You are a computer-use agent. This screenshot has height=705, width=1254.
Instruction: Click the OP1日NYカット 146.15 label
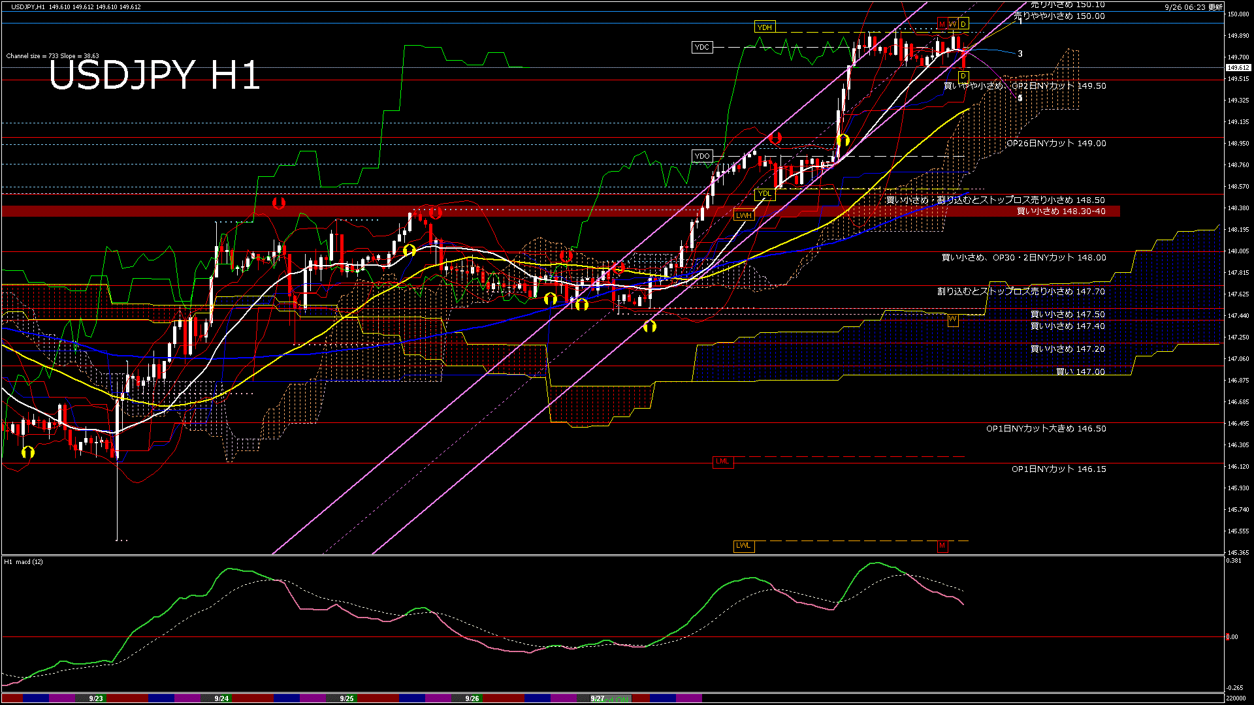point(1058,469)
